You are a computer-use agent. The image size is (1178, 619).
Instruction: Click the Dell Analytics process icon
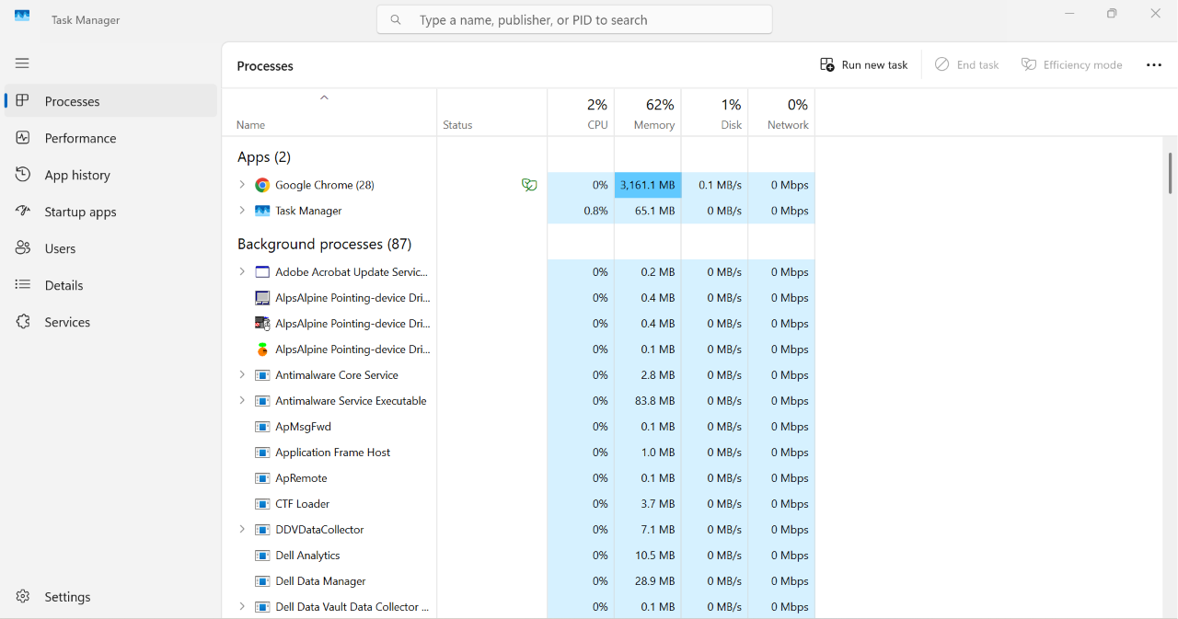pyautogui.click(x=262, y=556)
